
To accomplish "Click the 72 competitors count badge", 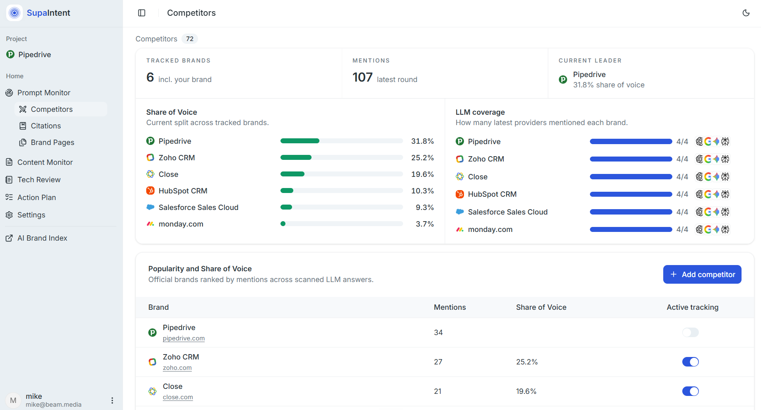I will coord(190,39).
